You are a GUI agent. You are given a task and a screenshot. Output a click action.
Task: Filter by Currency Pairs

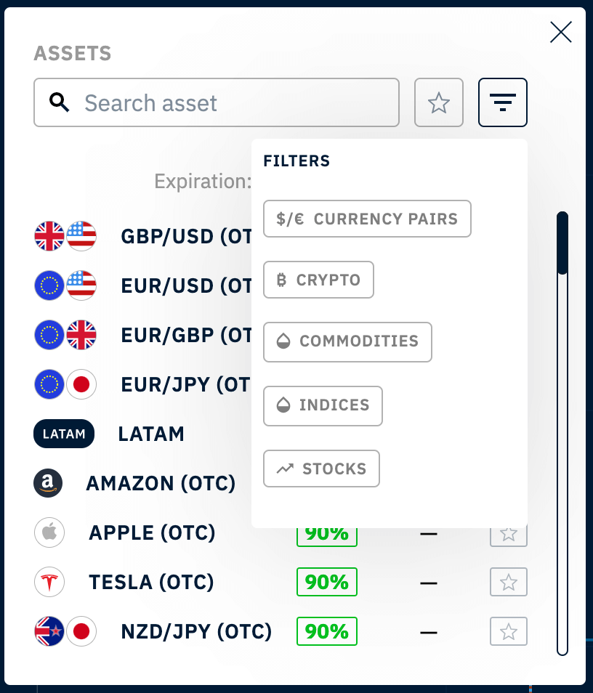coord(367,219)
